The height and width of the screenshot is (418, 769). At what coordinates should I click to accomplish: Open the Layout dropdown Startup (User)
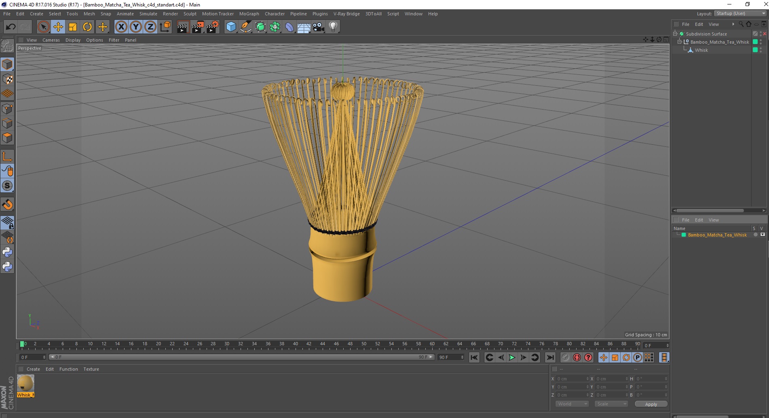coord(740,13)
